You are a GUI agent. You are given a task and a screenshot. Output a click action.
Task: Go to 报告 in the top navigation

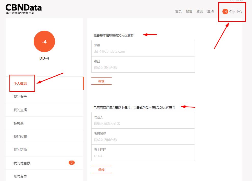[x=189, y=11]
